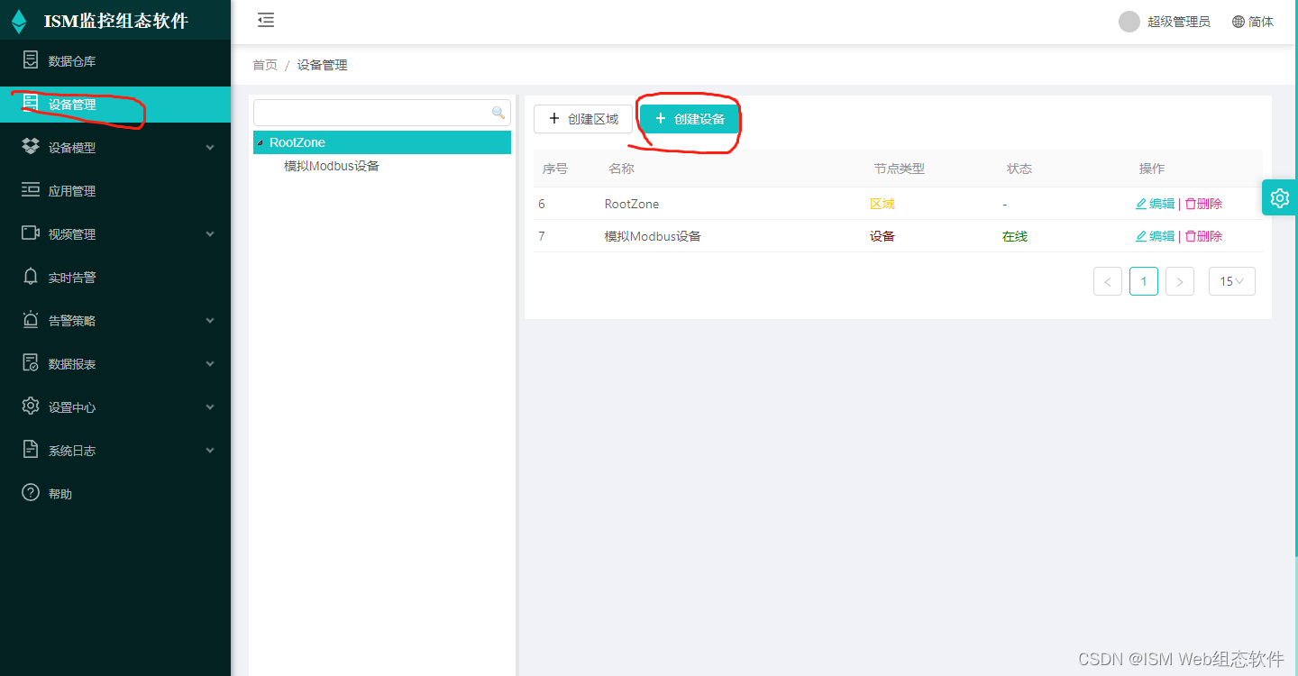The width and height of the screenshot is (1298, 676).
Task: Expand 设置中心 submenu chevron
Action: tap(210, 407)
